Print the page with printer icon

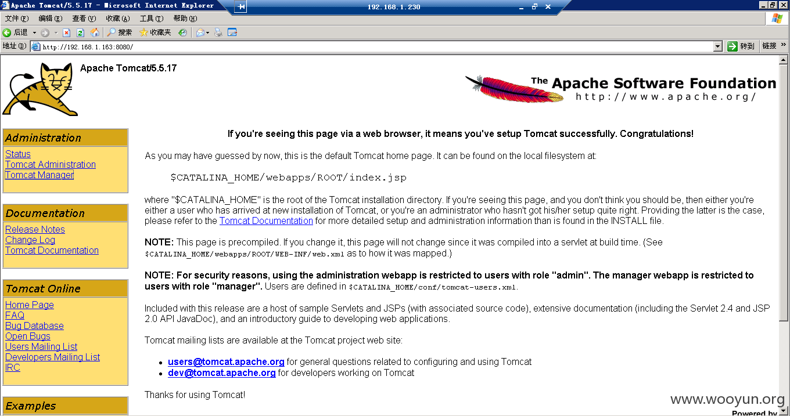pyautogui.click(x=218, y=32)
